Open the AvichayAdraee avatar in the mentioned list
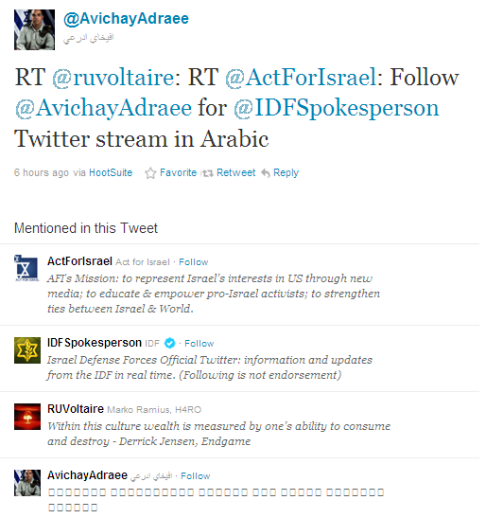This screenshot has height=518, width=503. click(x=27, y=483)
